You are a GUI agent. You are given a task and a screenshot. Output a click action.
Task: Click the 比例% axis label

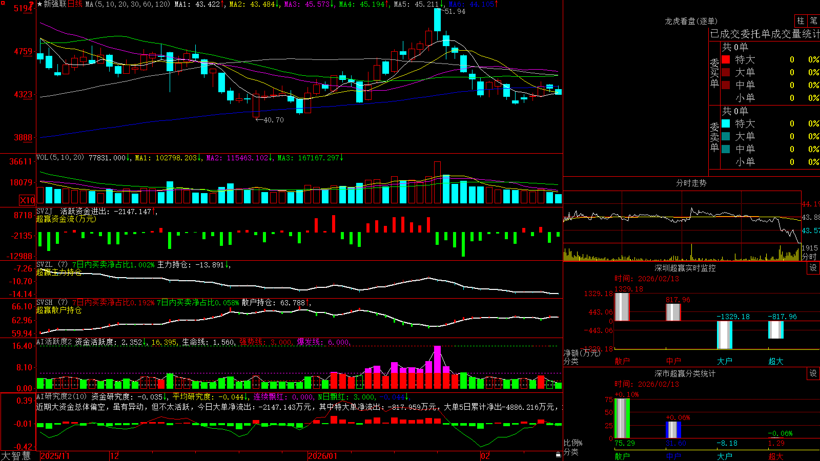(573, 443)
